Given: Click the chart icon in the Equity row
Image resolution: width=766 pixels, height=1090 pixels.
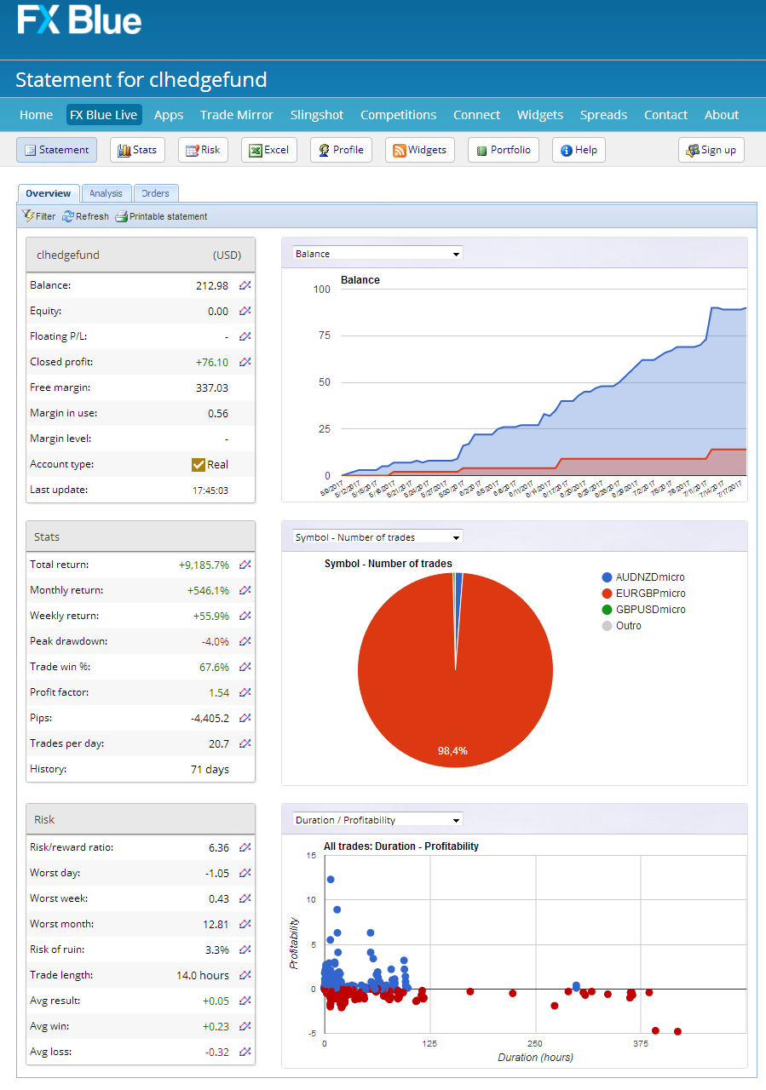Looking at the screenshot, I should coord(245,311).
